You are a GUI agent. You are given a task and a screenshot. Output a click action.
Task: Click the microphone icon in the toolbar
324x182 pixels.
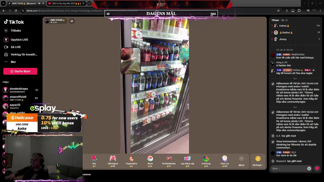[287, 11]
